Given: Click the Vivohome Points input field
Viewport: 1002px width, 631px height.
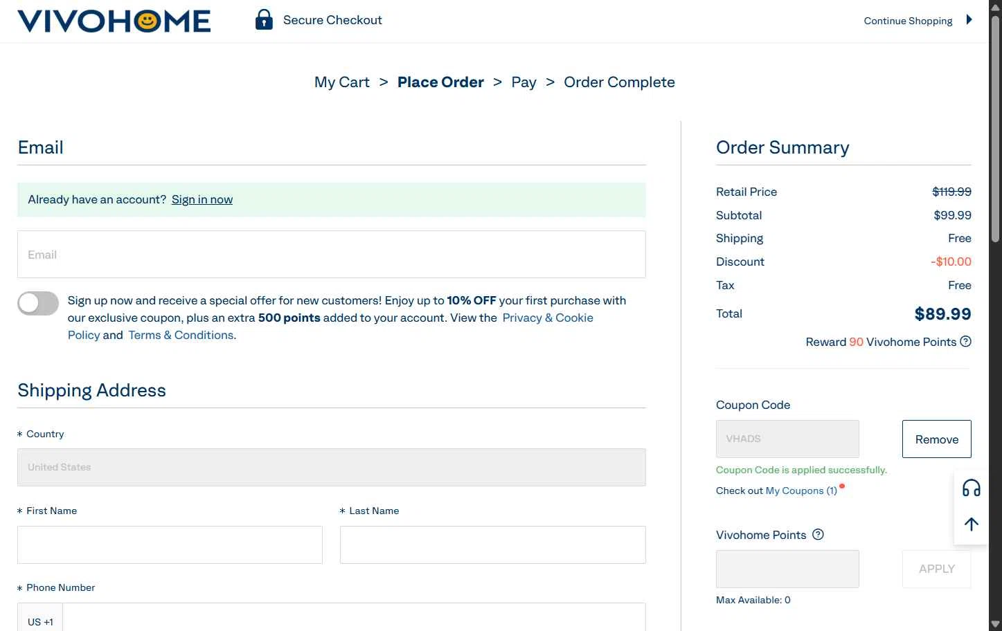Looking at the screenshot, I should [x=787, y=569].
